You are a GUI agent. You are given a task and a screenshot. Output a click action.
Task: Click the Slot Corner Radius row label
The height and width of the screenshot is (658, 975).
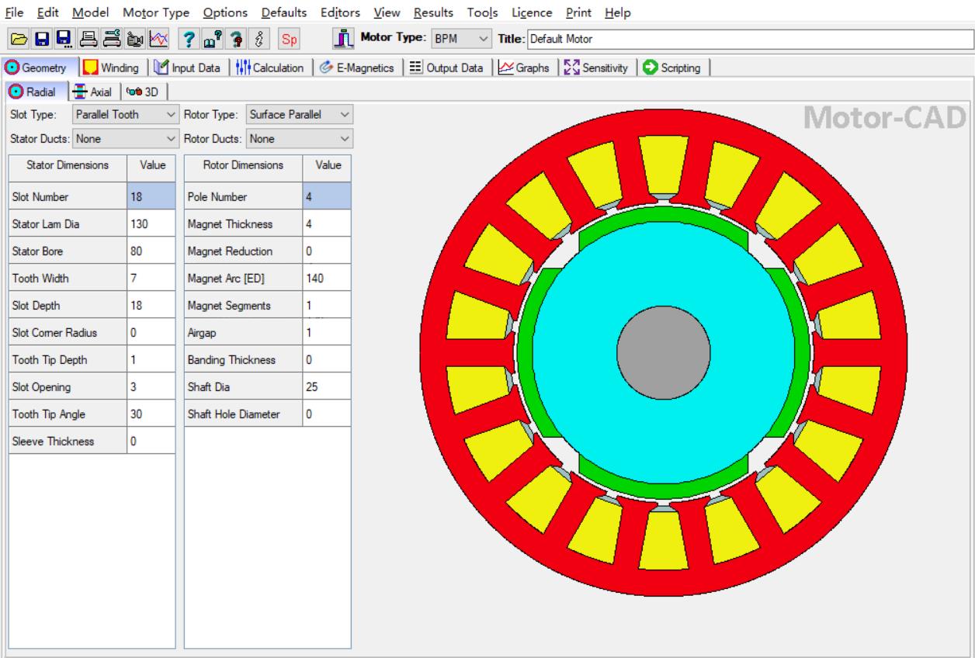[x=68, y=332]
